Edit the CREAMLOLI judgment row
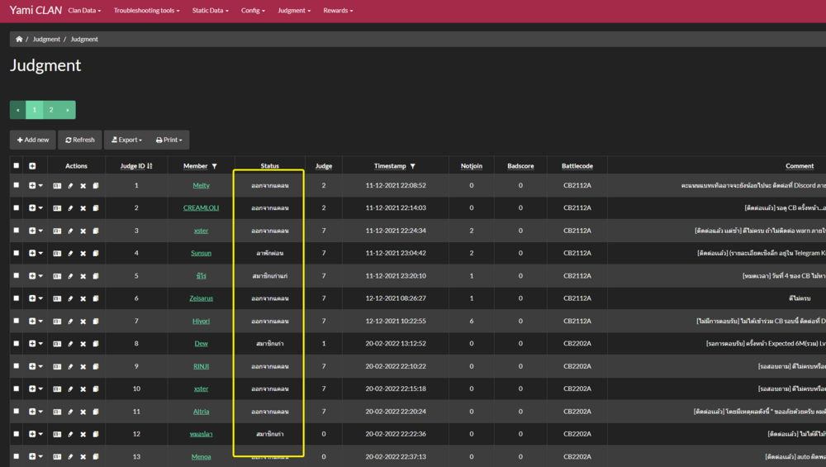Viewport: 826px width, 467px height. 70,208
